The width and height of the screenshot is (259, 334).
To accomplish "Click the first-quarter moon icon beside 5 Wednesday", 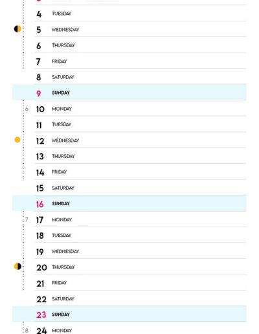I will point(17,29).
